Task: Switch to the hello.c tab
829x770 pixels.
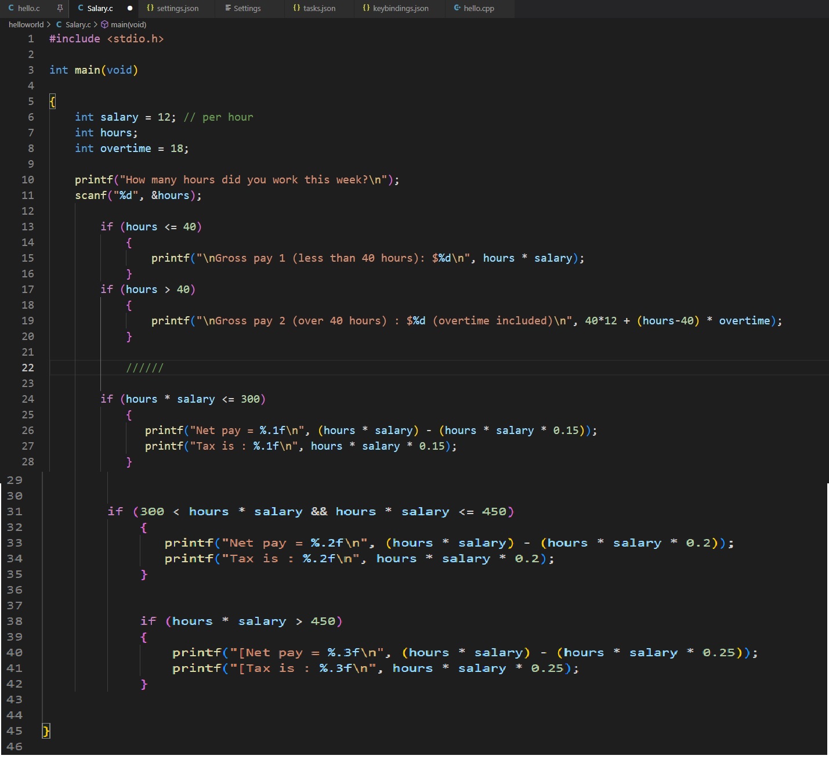Action: 29,8
